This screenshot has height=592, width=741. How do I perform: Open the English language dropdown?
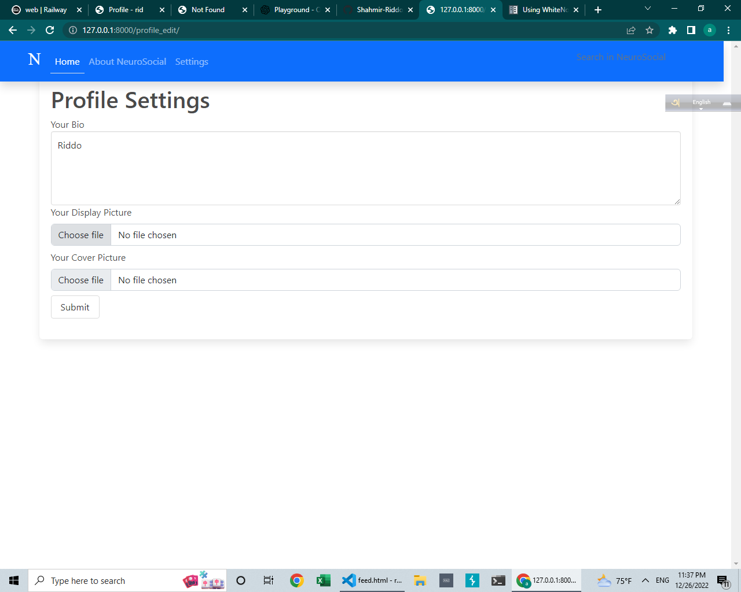pos(702,103)
